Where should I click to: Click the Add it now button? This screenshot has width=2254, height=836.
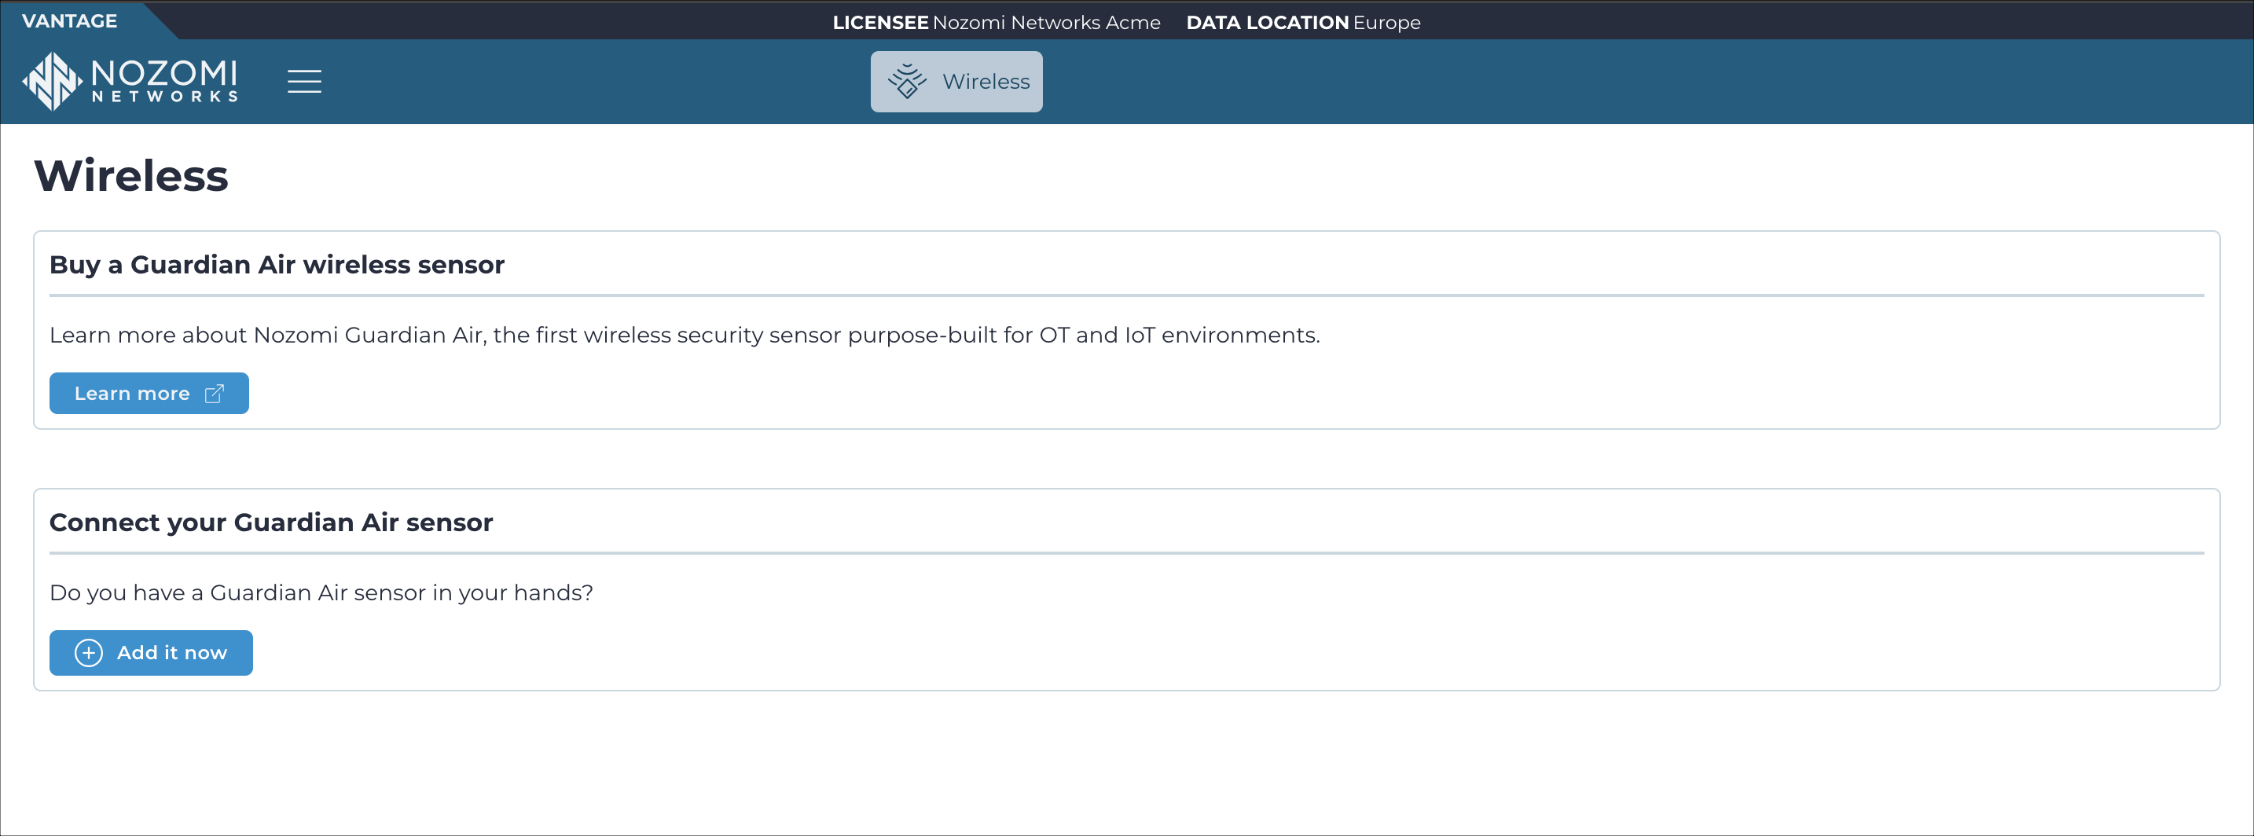pos(150,653)
